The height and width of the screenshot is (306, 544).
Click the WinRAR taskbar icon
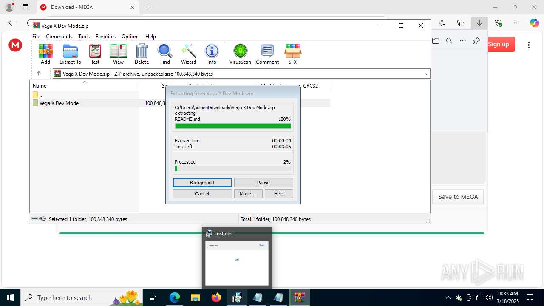(300, 297)
